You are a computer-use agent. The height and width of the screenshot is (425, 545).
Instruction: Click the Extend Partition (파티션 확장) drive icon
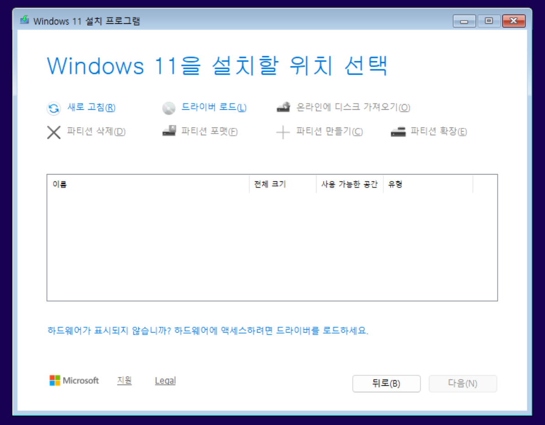point(398,132)
